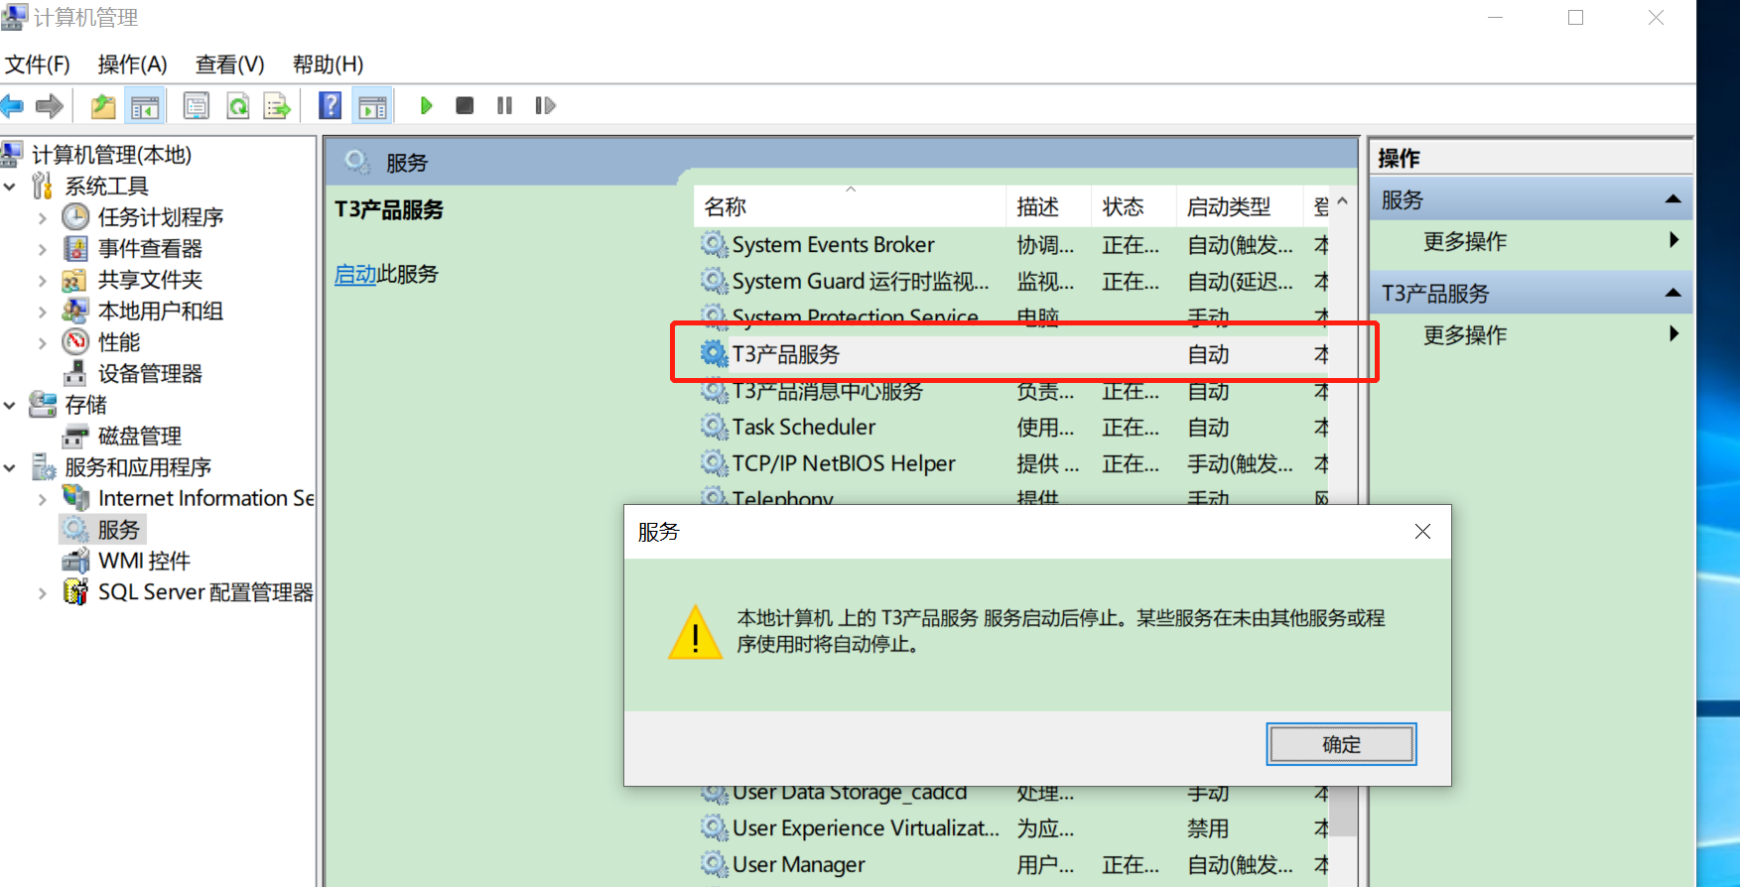Click the 共享文件夹 icon in tree
The image size is (1740, 887).
[x=75, y=280]
